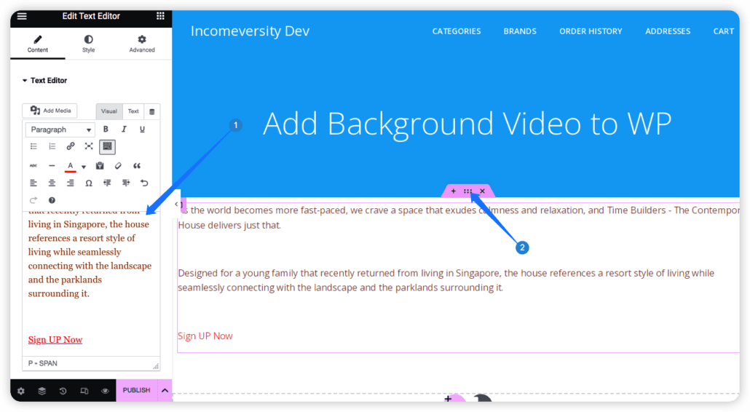Insert a special character (omega)

(89, 183)
